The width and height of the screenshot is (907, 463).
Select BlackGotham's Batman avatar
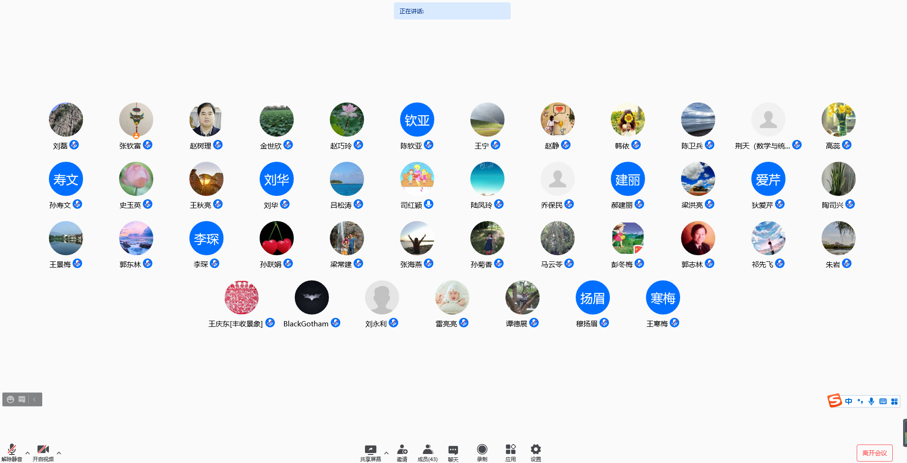pos(311,297)
